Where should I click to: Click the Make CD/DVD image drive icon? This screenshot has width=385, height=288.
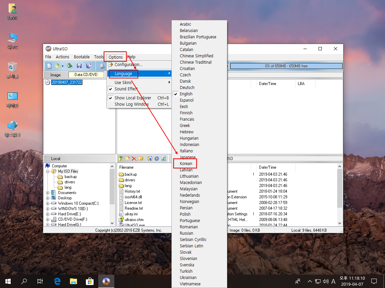[101, 66]
